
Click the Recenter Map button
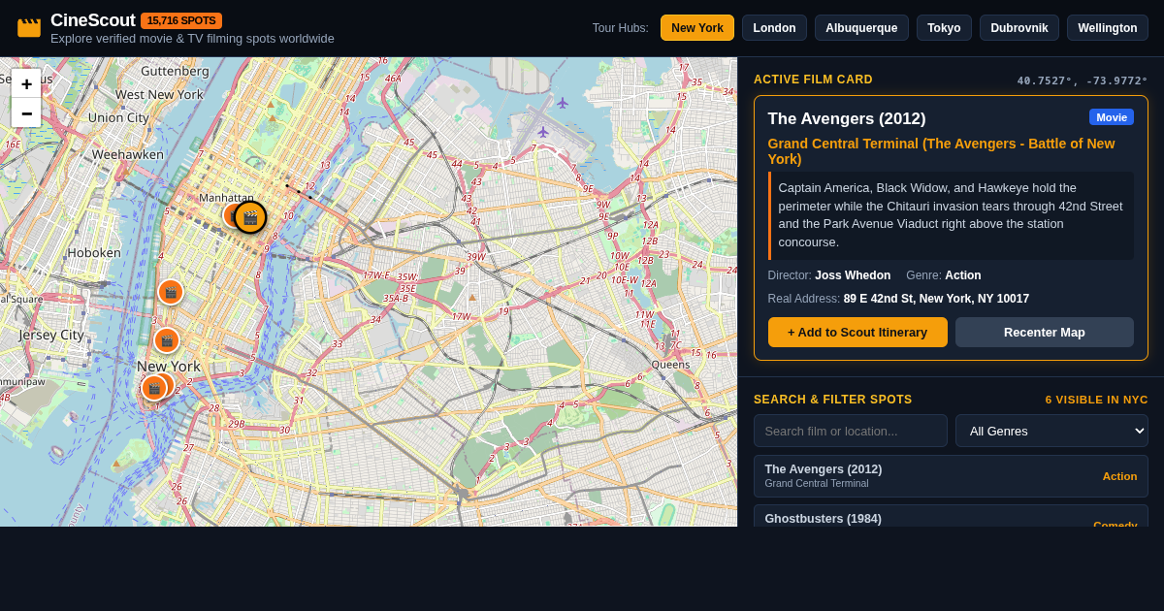click(1045, 332)
